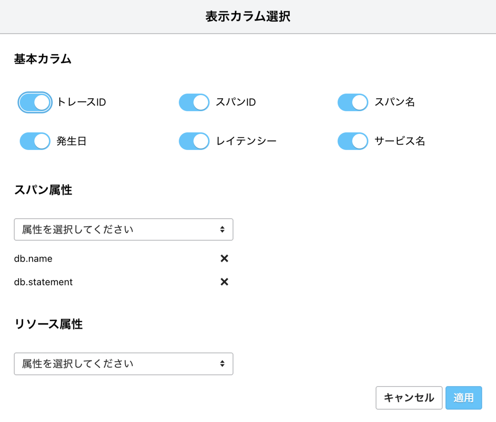Click the サービス名 text label
This screenshot has width=496, height=422.
point(400,141)
